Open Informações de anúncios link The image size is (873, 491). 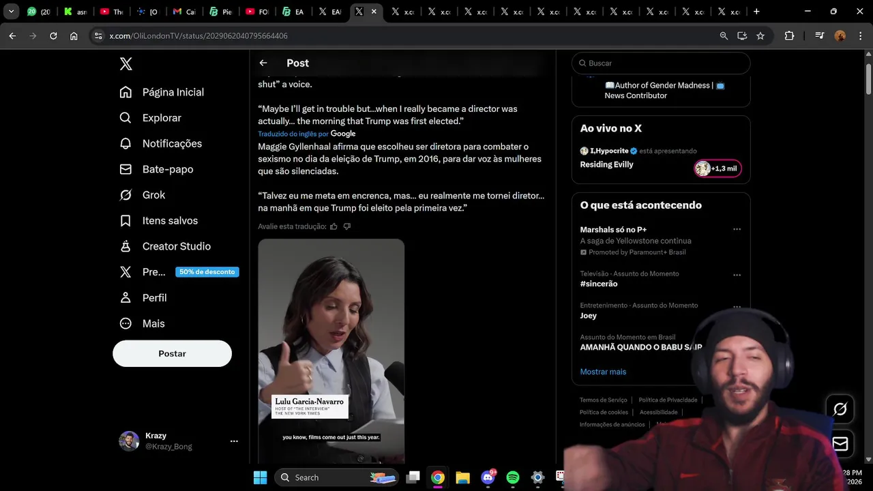(x=612, y=425)
